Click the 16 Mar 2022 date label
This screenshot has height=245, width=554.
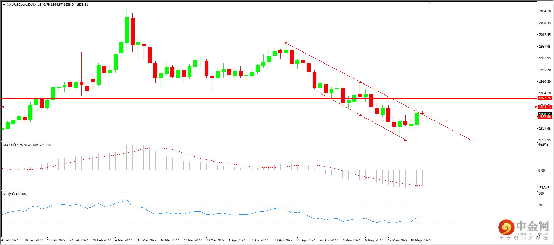coord(170,240)
